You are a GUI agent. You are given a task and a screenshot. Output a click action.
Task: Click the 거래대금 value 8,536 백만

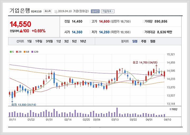pos(165,32)
